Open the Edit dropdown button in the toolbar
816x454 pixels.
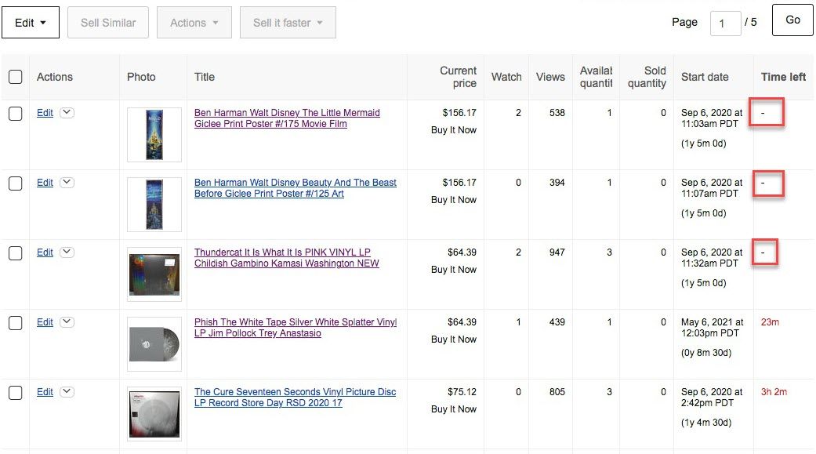[x=31, y=23]
